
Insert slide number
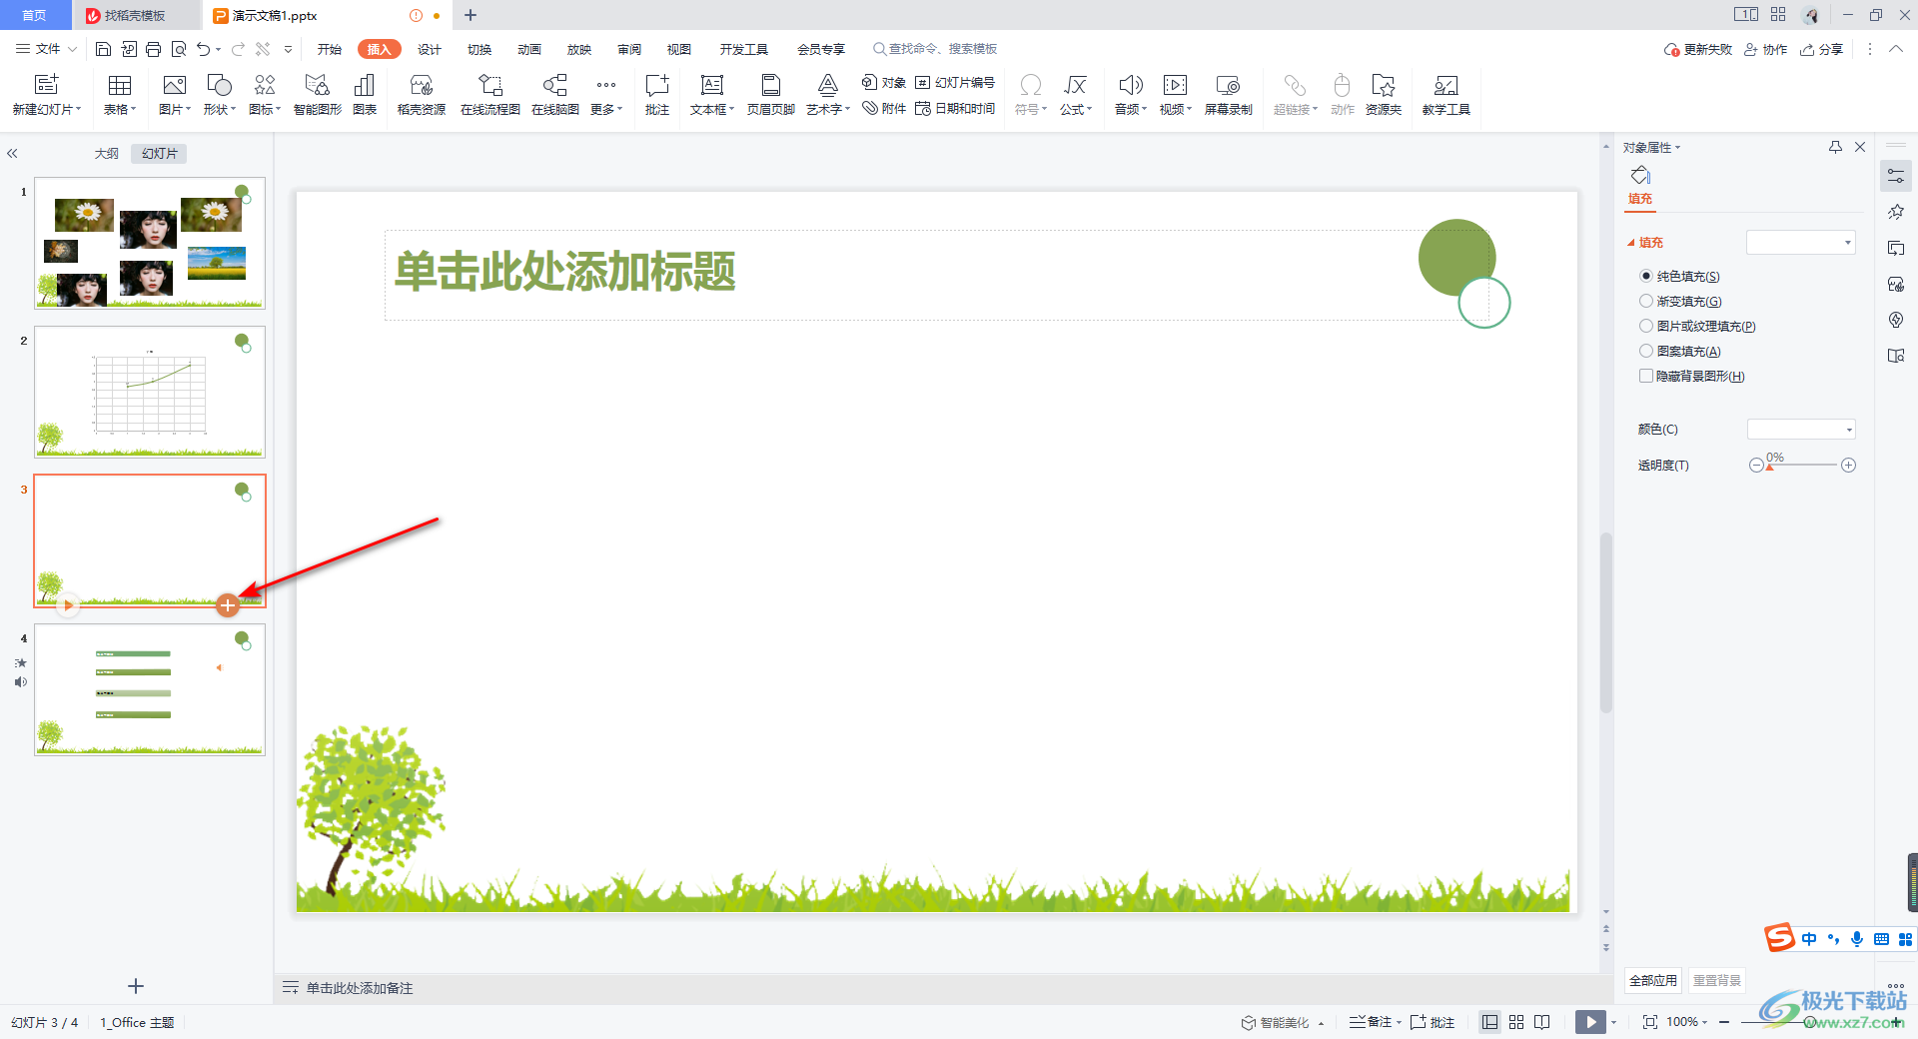[955, 82]
